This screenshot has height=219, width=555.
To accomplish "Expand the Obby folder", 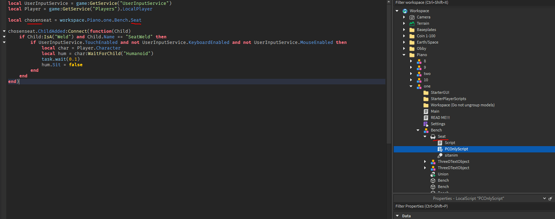I will coord(404,49).
